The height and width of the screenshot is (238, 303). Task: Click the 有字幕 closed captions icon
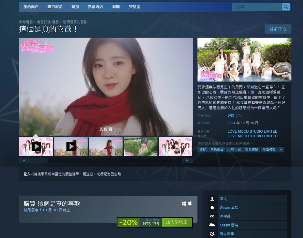[x=212, y=216]
